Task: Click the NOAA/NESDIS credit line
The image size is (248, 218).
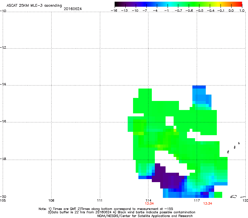Action: click(145, 216)
